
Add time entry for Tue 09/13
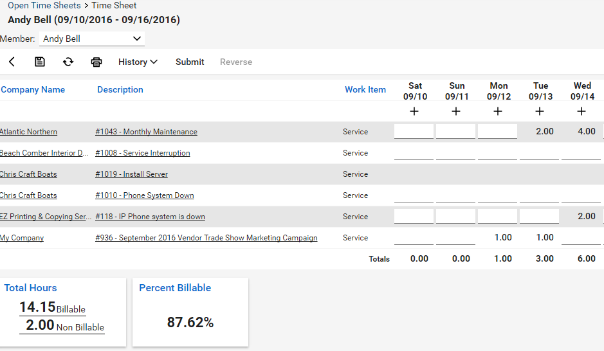[540, 111]
